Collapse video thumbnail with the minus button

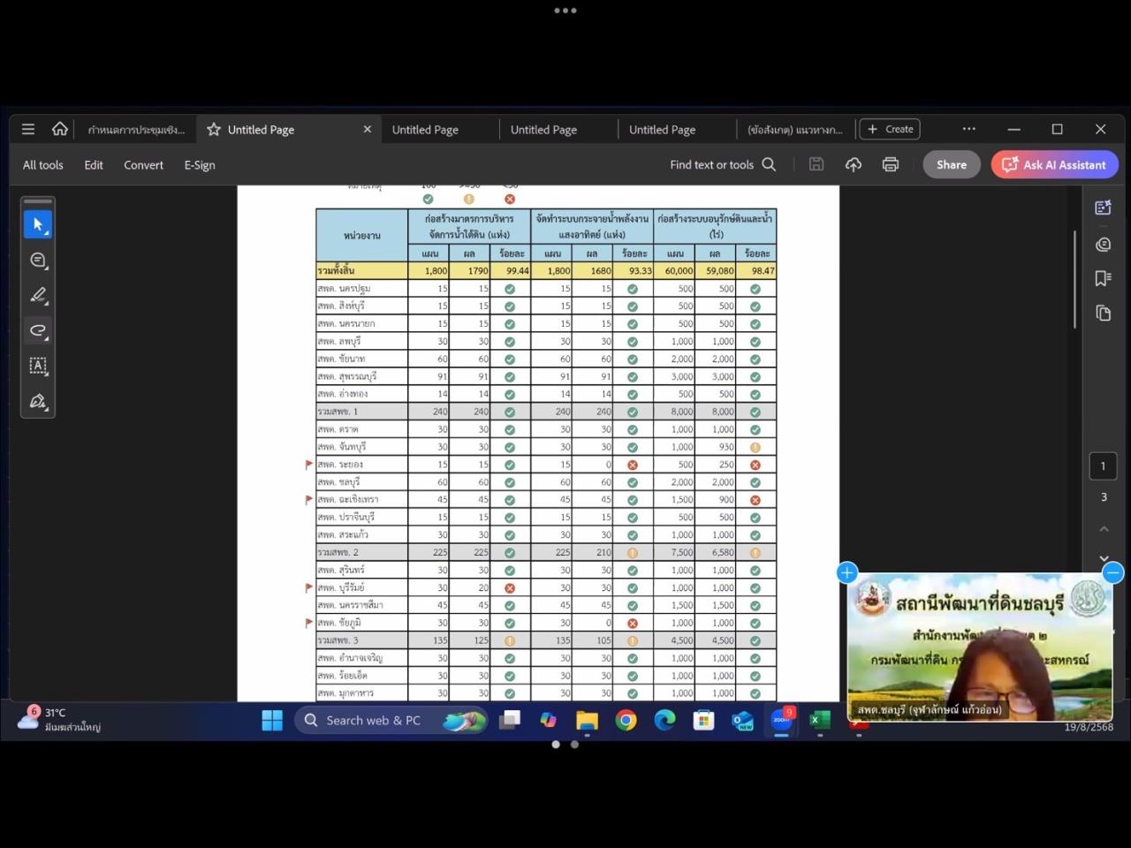[x=1113, y=572]
